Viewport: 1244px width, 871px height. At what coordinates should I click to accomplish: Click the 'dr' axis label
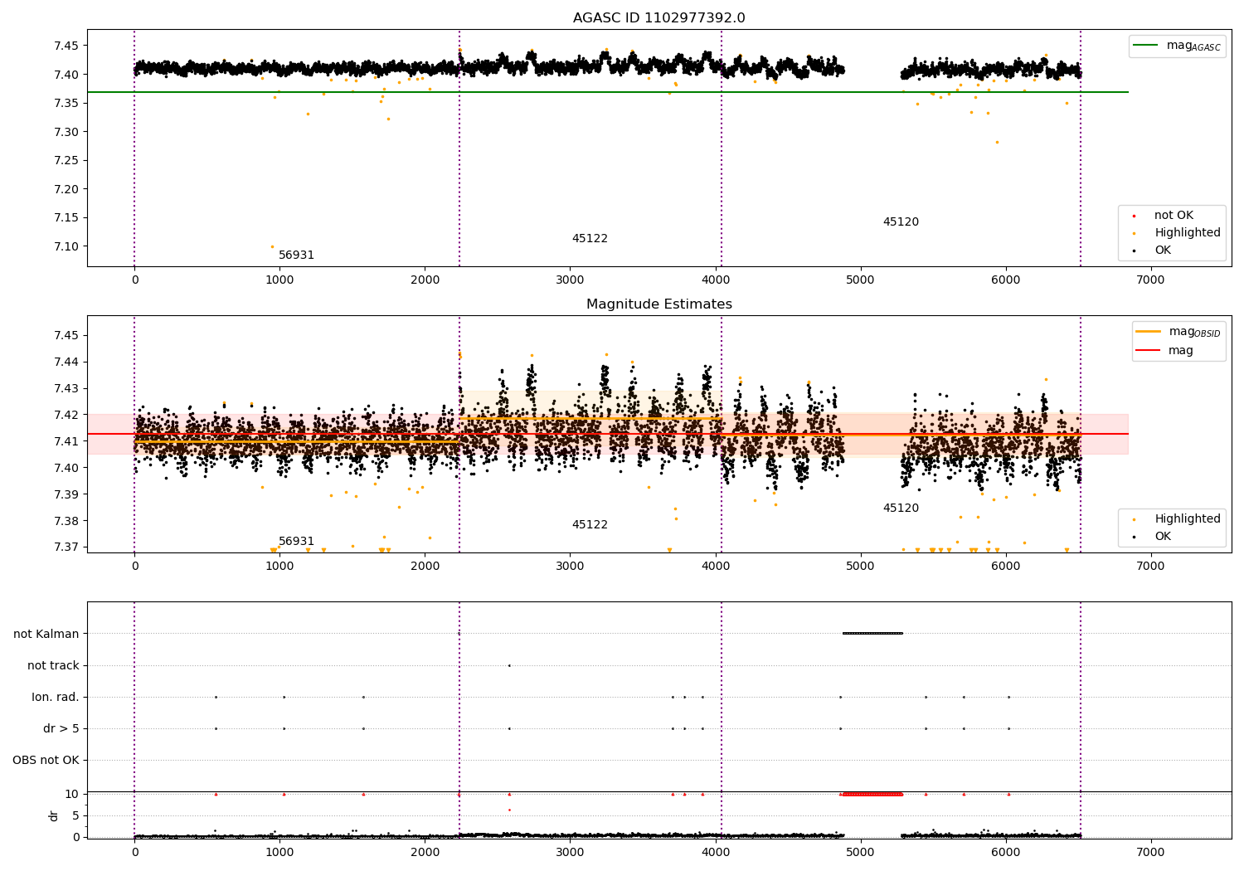(53, 815)
